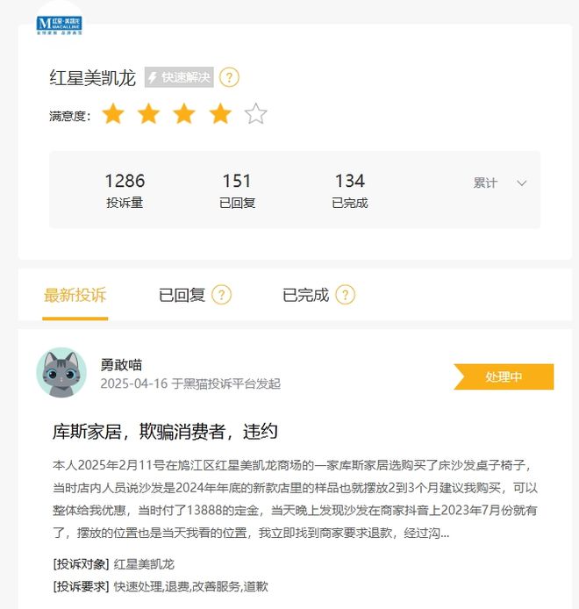Expand the 累计 dropdown
Viewport: 579px width, 609px height.
coord(500,183)
